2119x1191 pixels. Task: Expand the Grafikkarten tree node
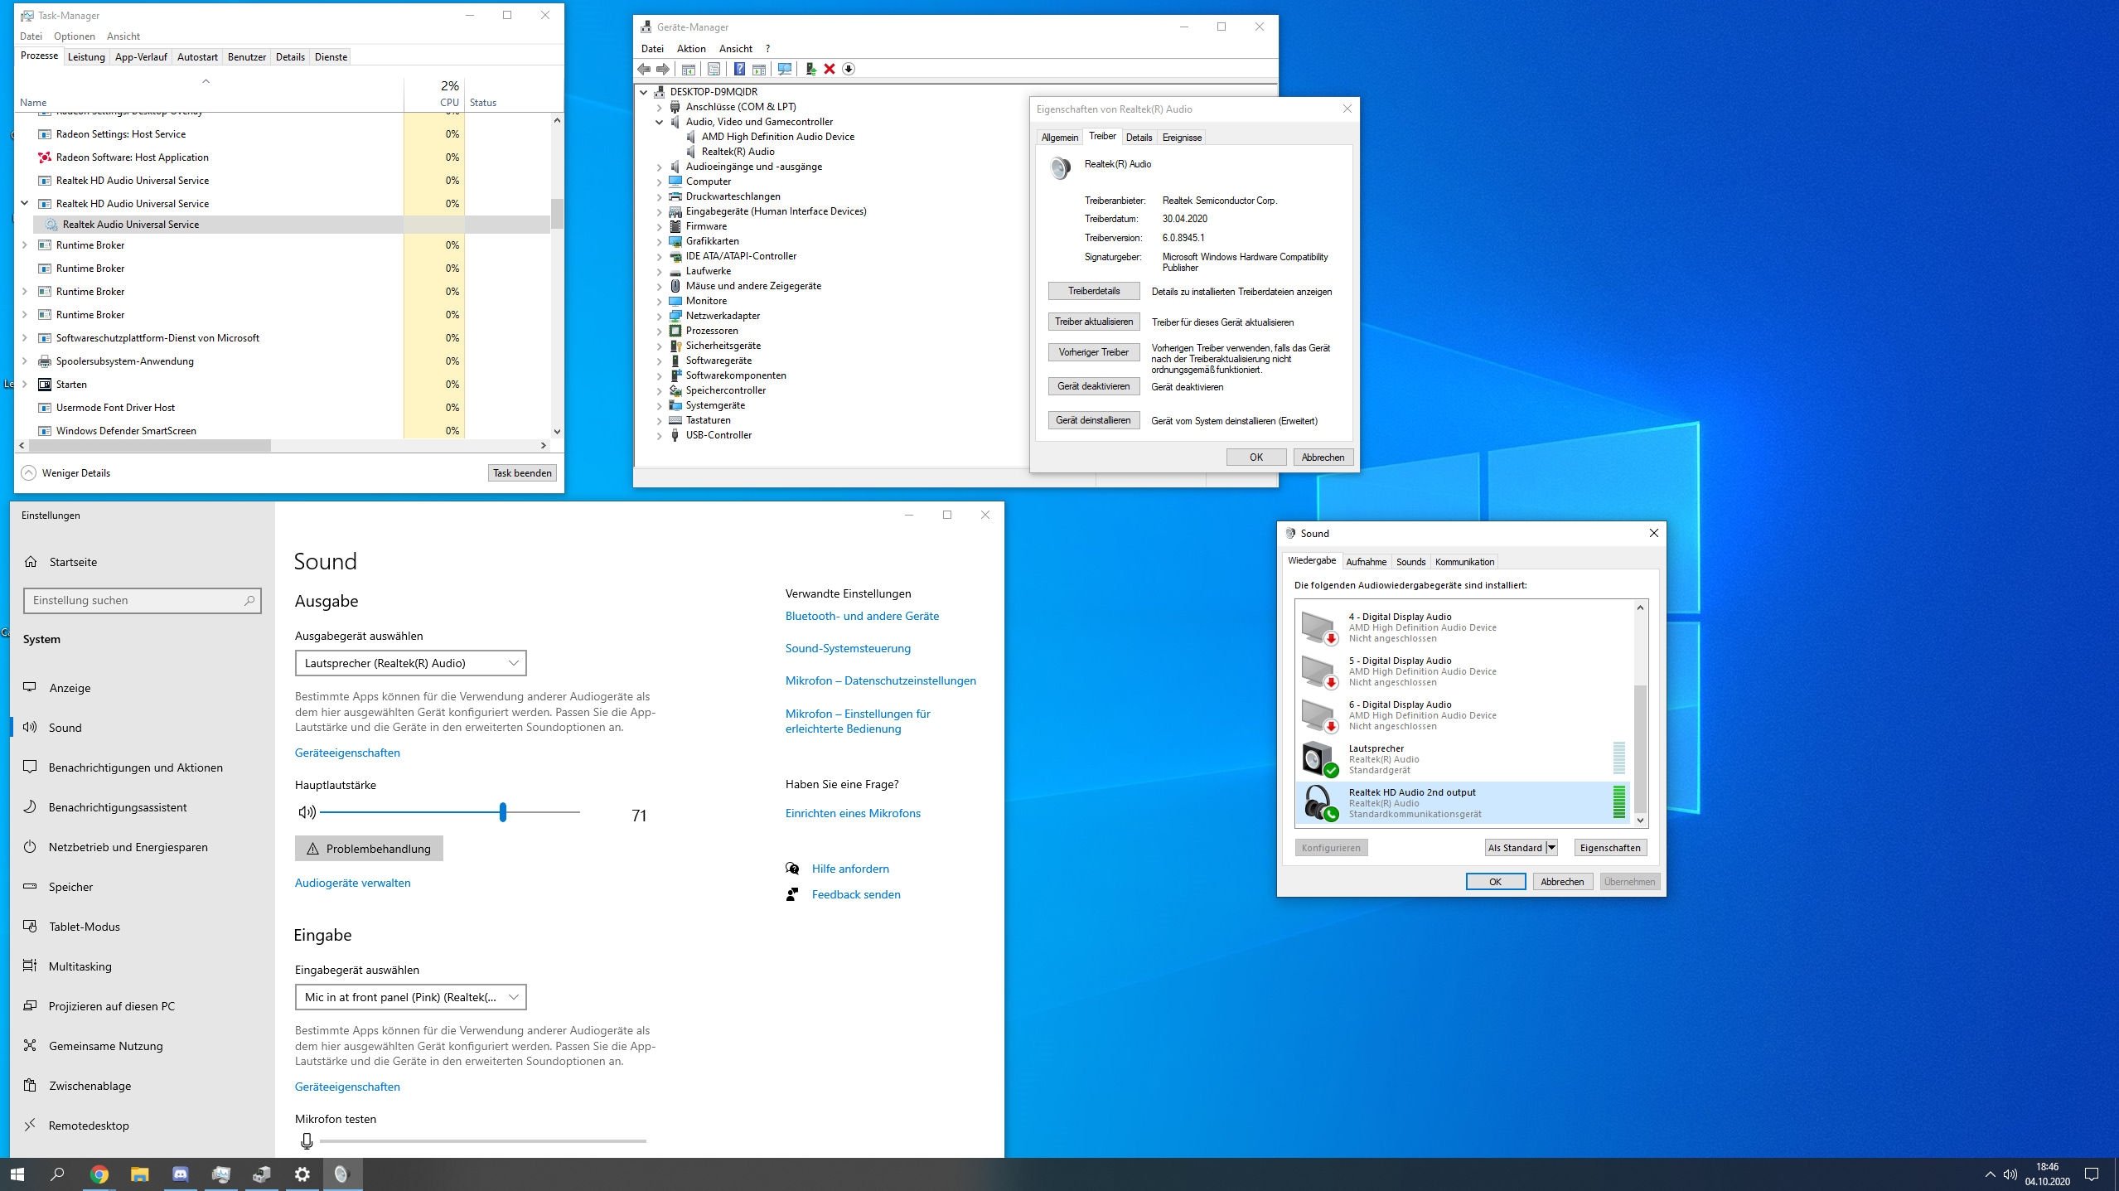[660, 242]
